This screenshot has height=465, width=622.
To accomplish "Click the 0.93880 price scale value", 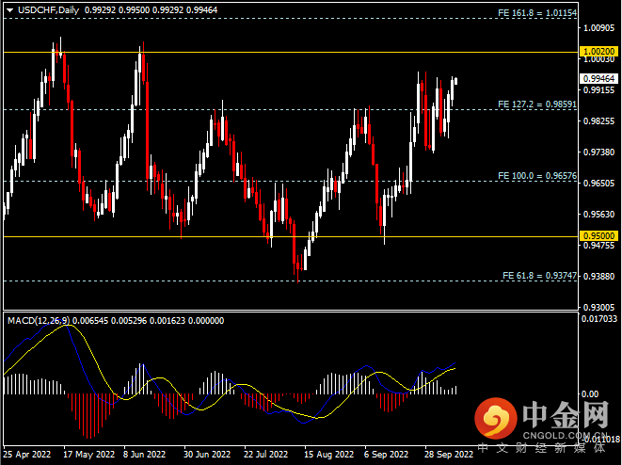I will click(599, 276).
